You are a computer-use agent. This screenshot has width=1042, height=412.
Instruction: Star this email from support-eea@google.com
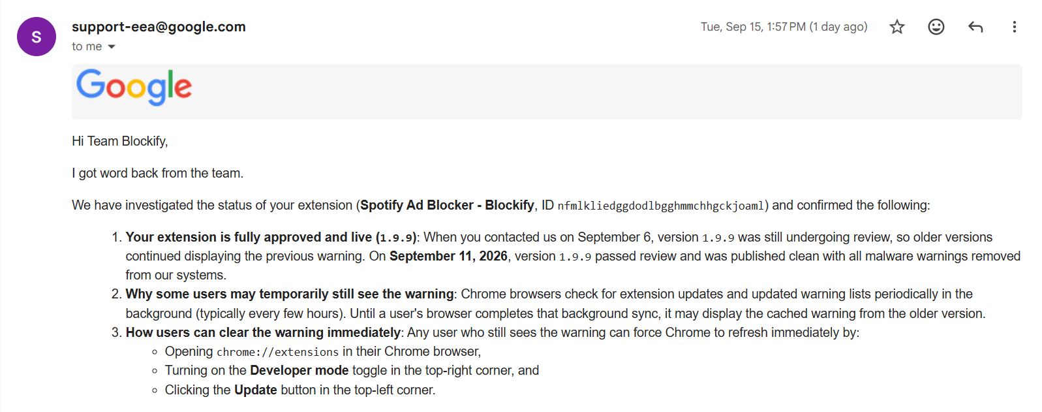tap(897, 27)
